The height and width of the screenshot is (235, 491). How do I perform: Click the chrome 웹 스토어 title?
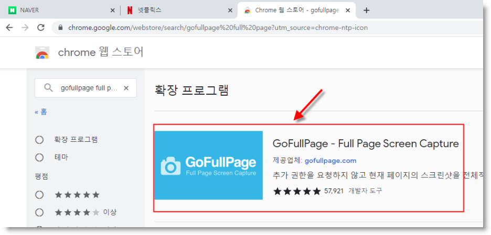(101, 52)
